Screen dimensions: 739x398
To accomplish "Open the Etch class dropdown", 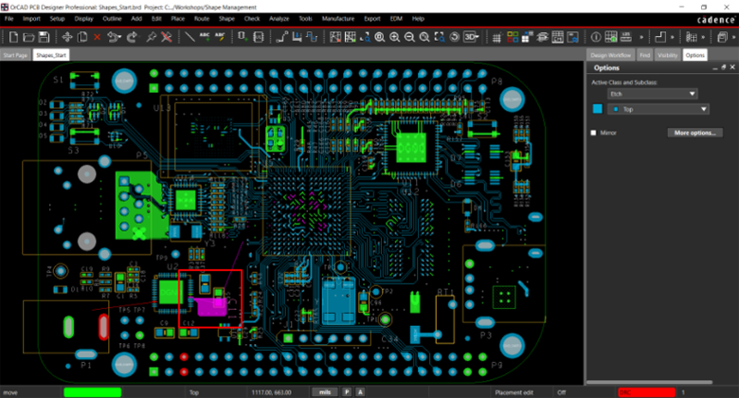I will (652, 94).
